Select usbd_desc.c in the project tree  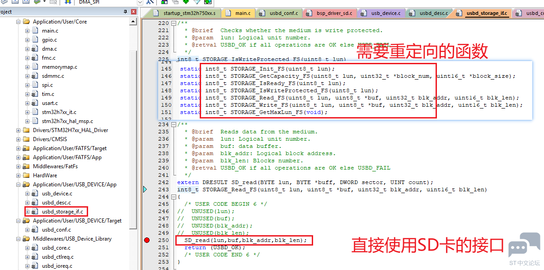coord(56,203)
